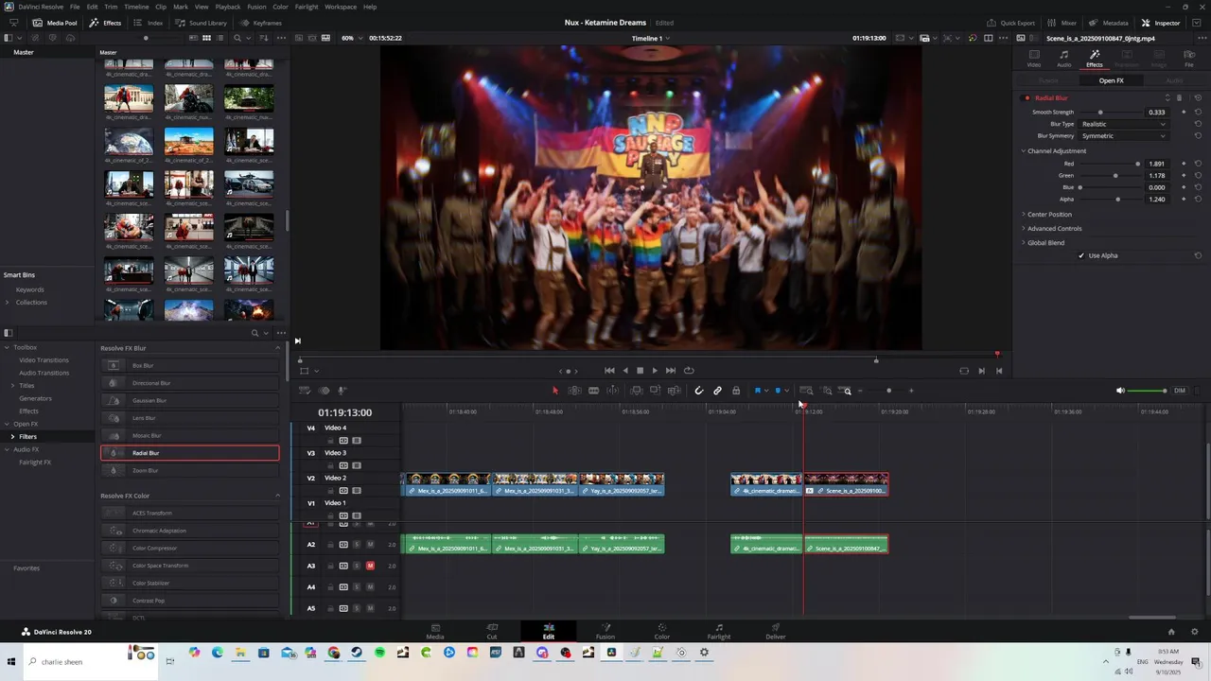Show the Metadata panel
The height and width of the screenshot is (681, 1211).
tap(1108, 23)
